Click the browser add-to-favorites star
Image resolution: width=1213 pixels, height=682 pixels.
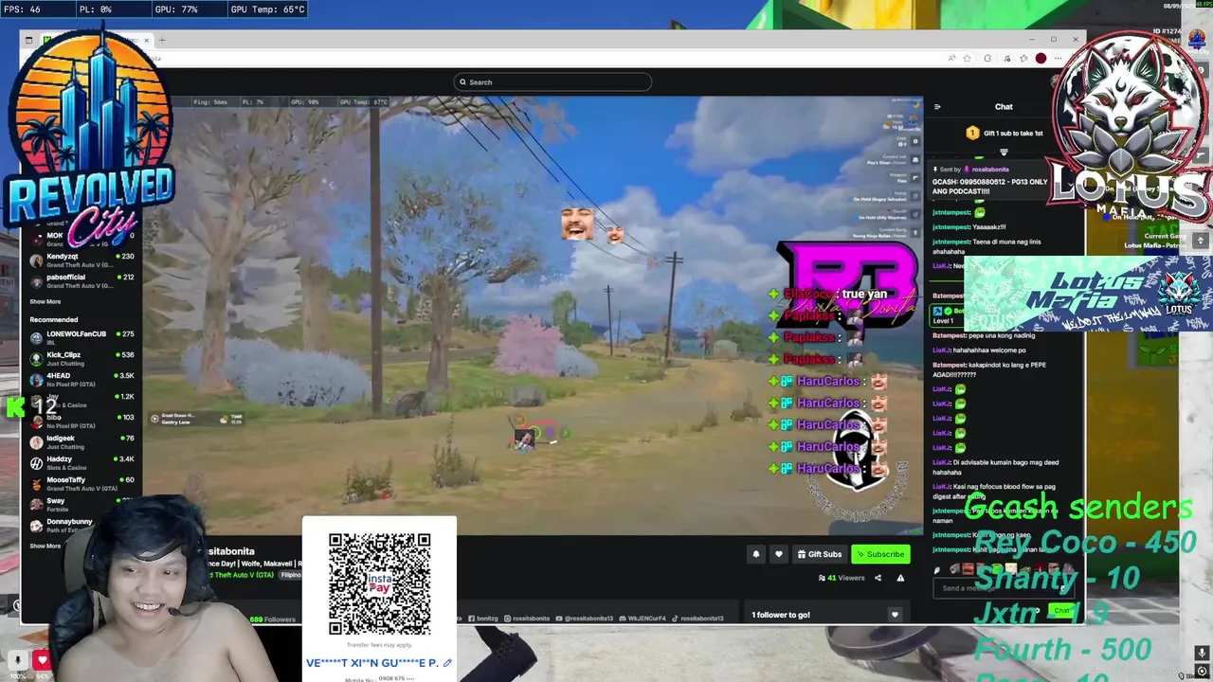click(968, 59)
